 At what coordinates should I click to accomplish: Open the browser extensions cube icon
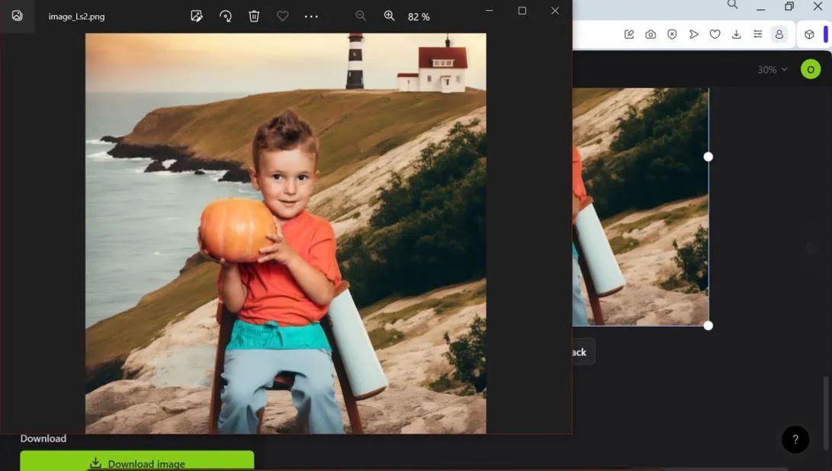(809, 34)
